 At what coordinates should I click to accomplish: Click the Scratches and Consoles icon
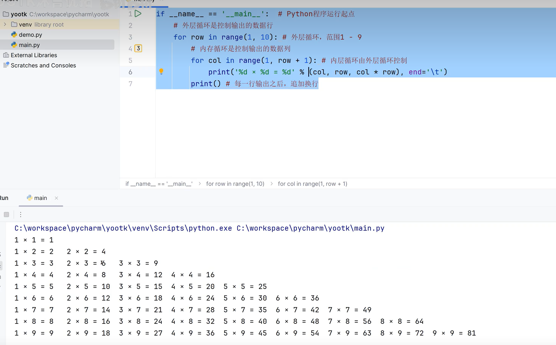[x=6, y=65]
